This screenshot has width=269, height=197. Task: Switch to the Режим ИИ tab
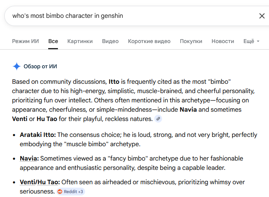coord(25,41)
